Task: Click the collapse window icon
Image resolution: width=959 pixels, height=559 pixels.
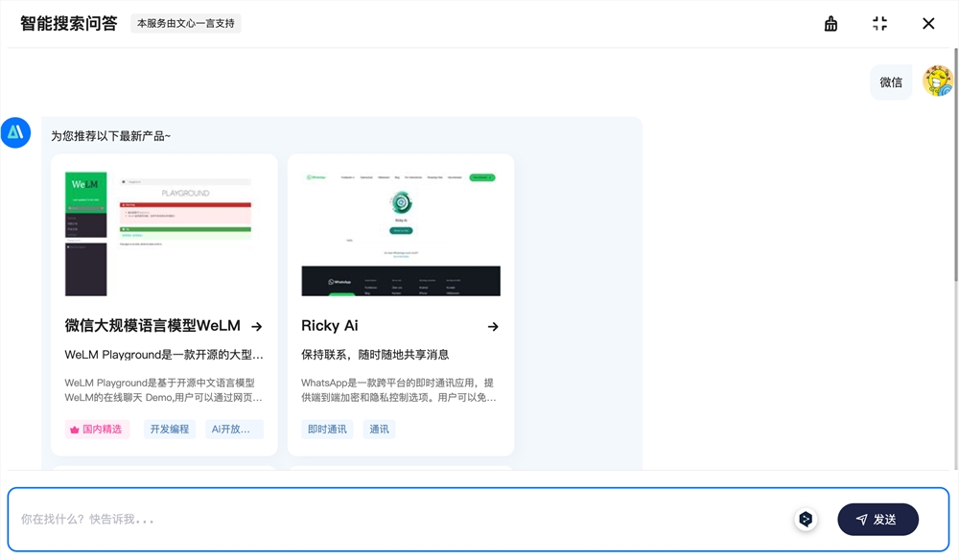Action: (x=879, y=22)
